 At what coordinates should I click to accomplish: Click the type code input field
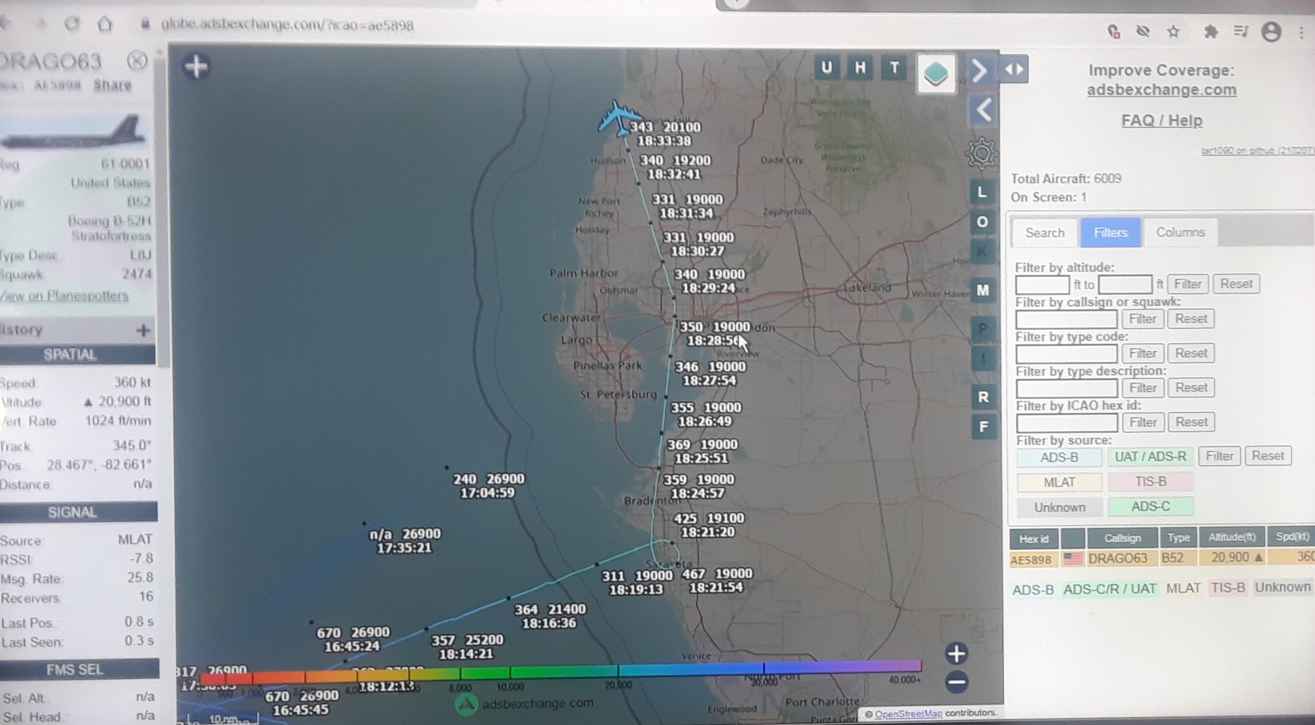tap(1066, 353)
